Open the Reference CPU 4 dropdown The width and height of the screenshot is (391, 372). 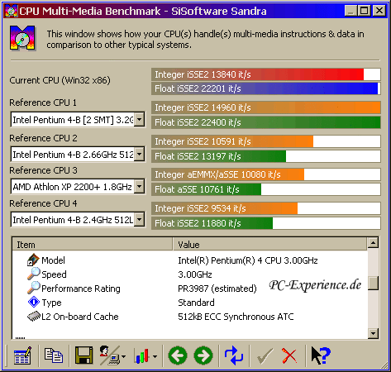140,220
